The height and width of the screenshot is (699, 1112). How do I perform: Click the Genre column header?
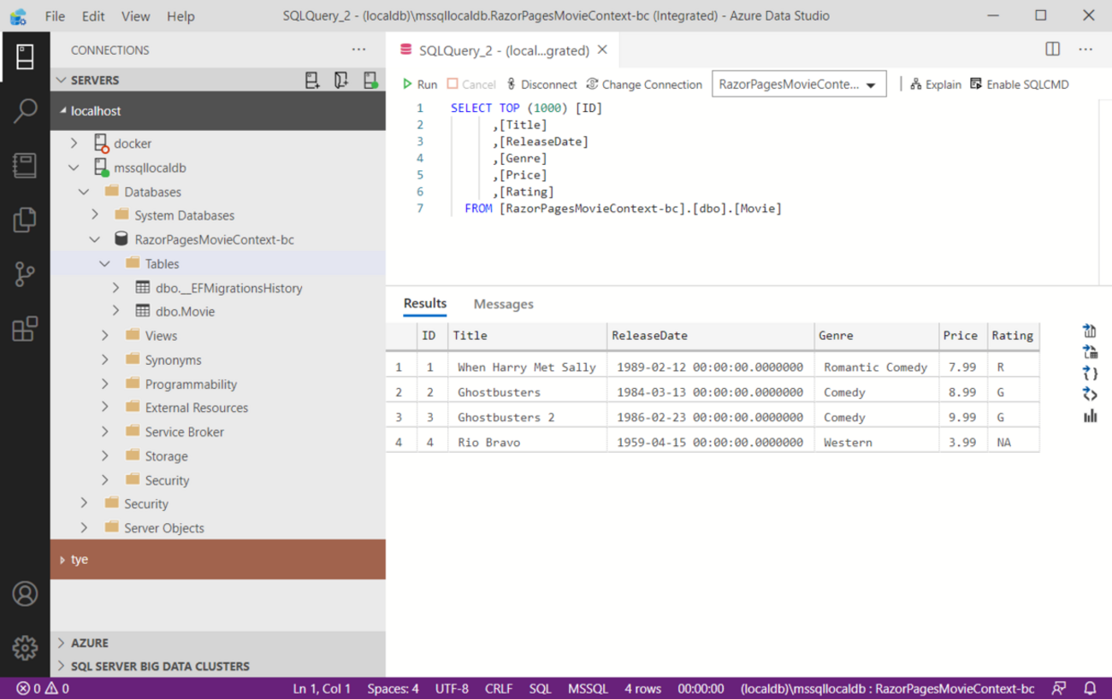click(876, 336)
